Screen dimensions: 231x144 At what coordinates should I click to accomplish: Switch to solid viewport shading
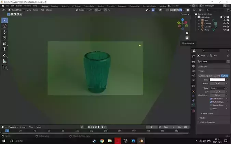click(174, 10)
